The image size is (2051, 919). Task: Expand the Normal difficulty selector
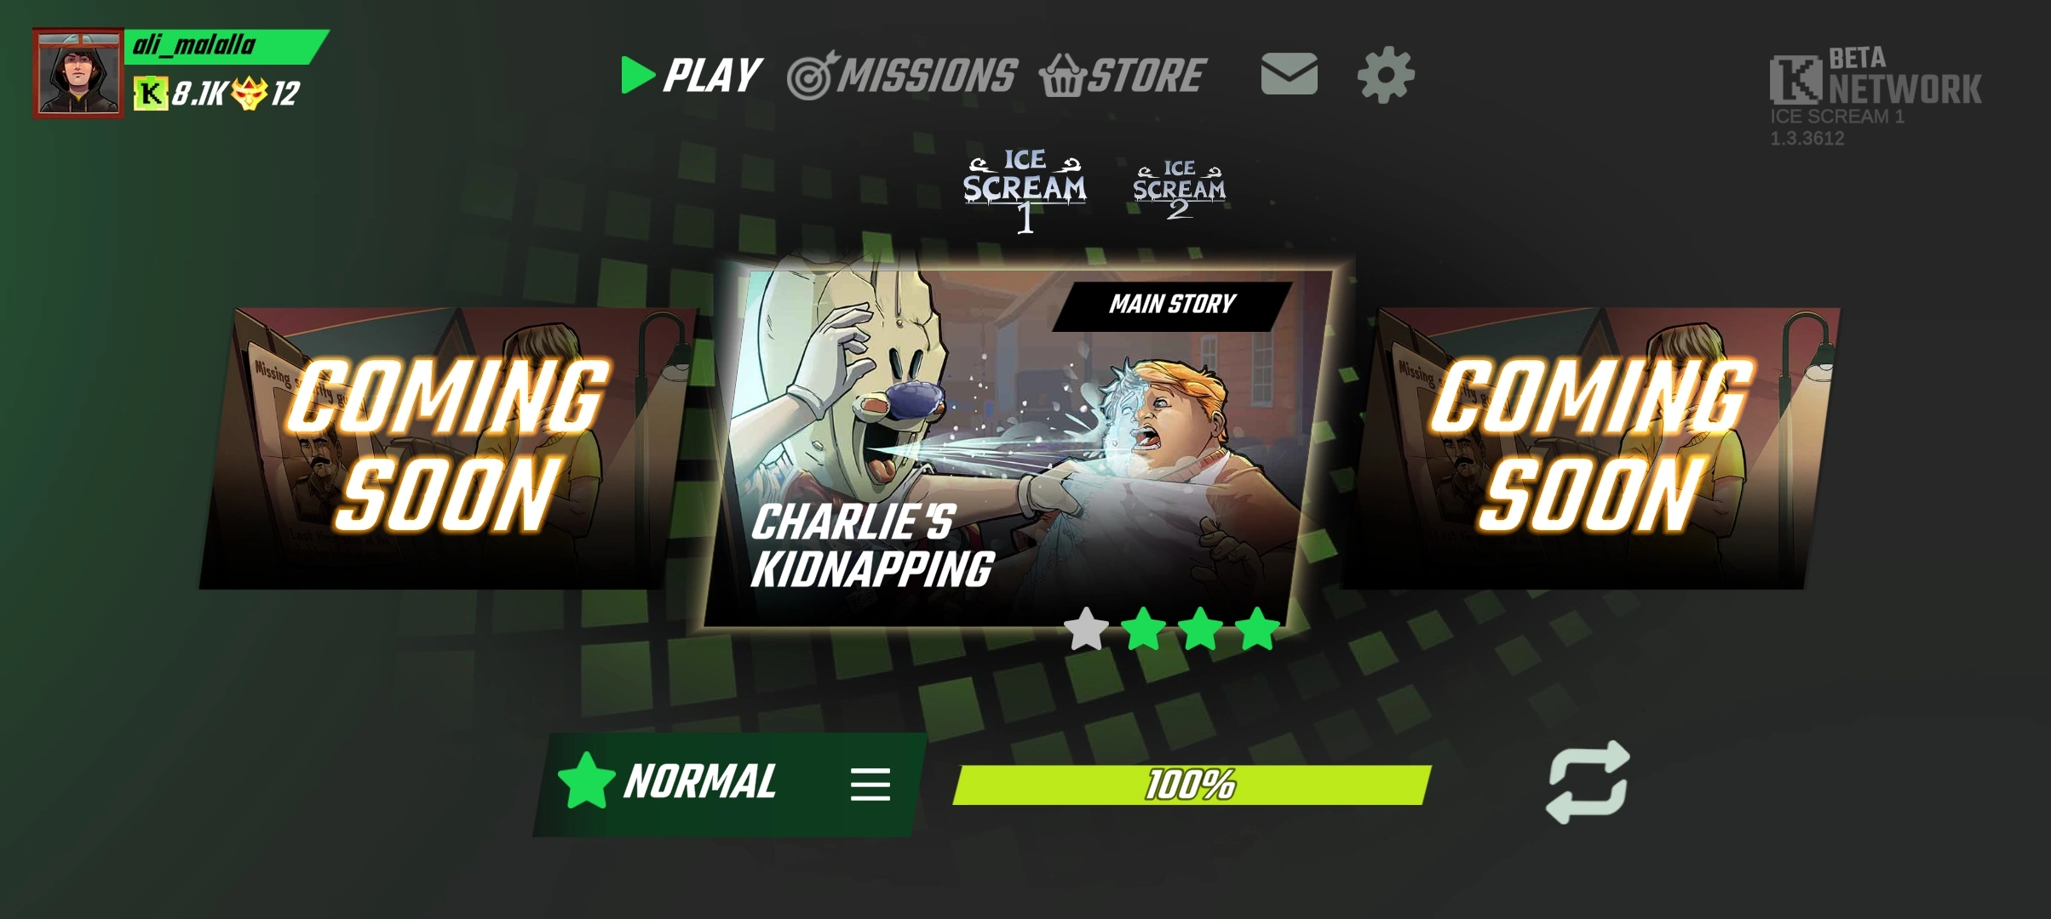click(x=730, y=784)
